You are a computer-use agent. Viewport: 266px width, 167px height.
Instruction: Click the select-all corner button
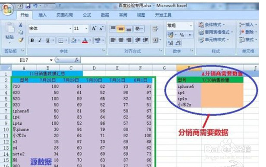[x=6, y=68]
